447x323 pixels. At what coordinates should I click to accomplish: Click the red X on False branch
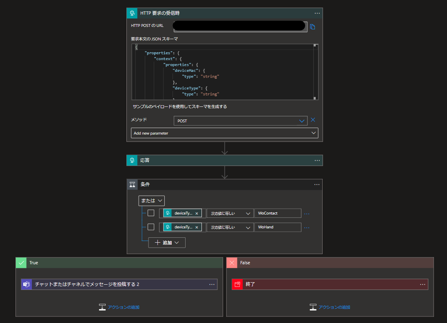[x=232, y=263]
